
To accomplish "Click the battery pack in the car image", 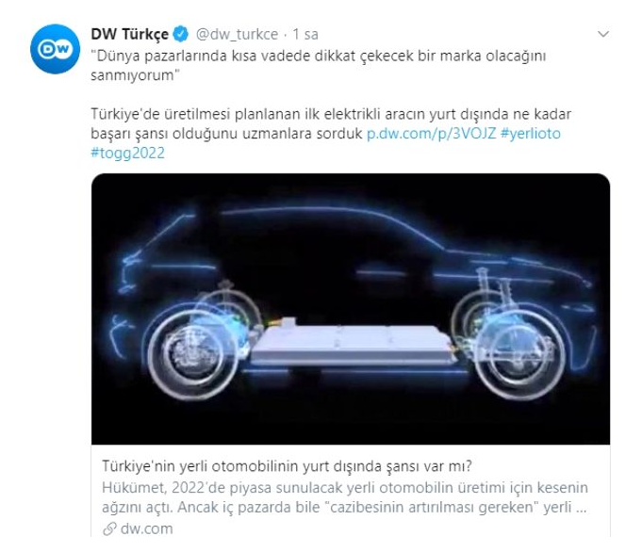I will 353,343.
